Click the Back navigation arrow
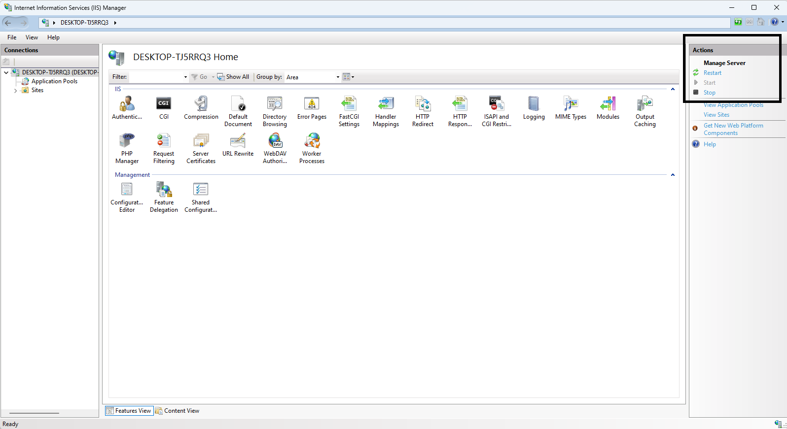787x429 pixels. tap(8, 23)
